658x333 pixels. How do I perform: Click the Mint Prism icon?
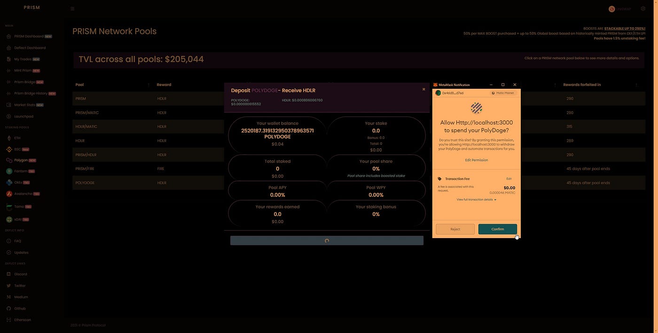[x=9, y=70]
